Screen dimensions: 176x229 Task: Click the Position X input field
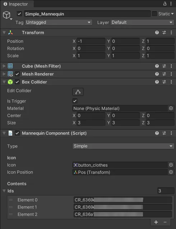(91, 41)
